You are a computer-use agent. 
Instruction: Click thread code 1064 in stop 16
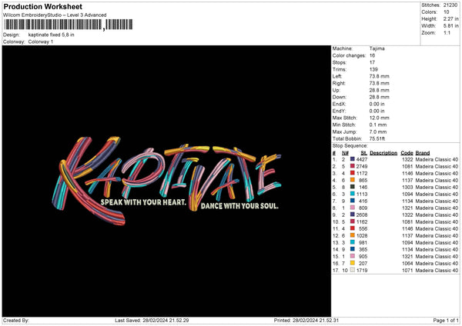tap(407, 263)
